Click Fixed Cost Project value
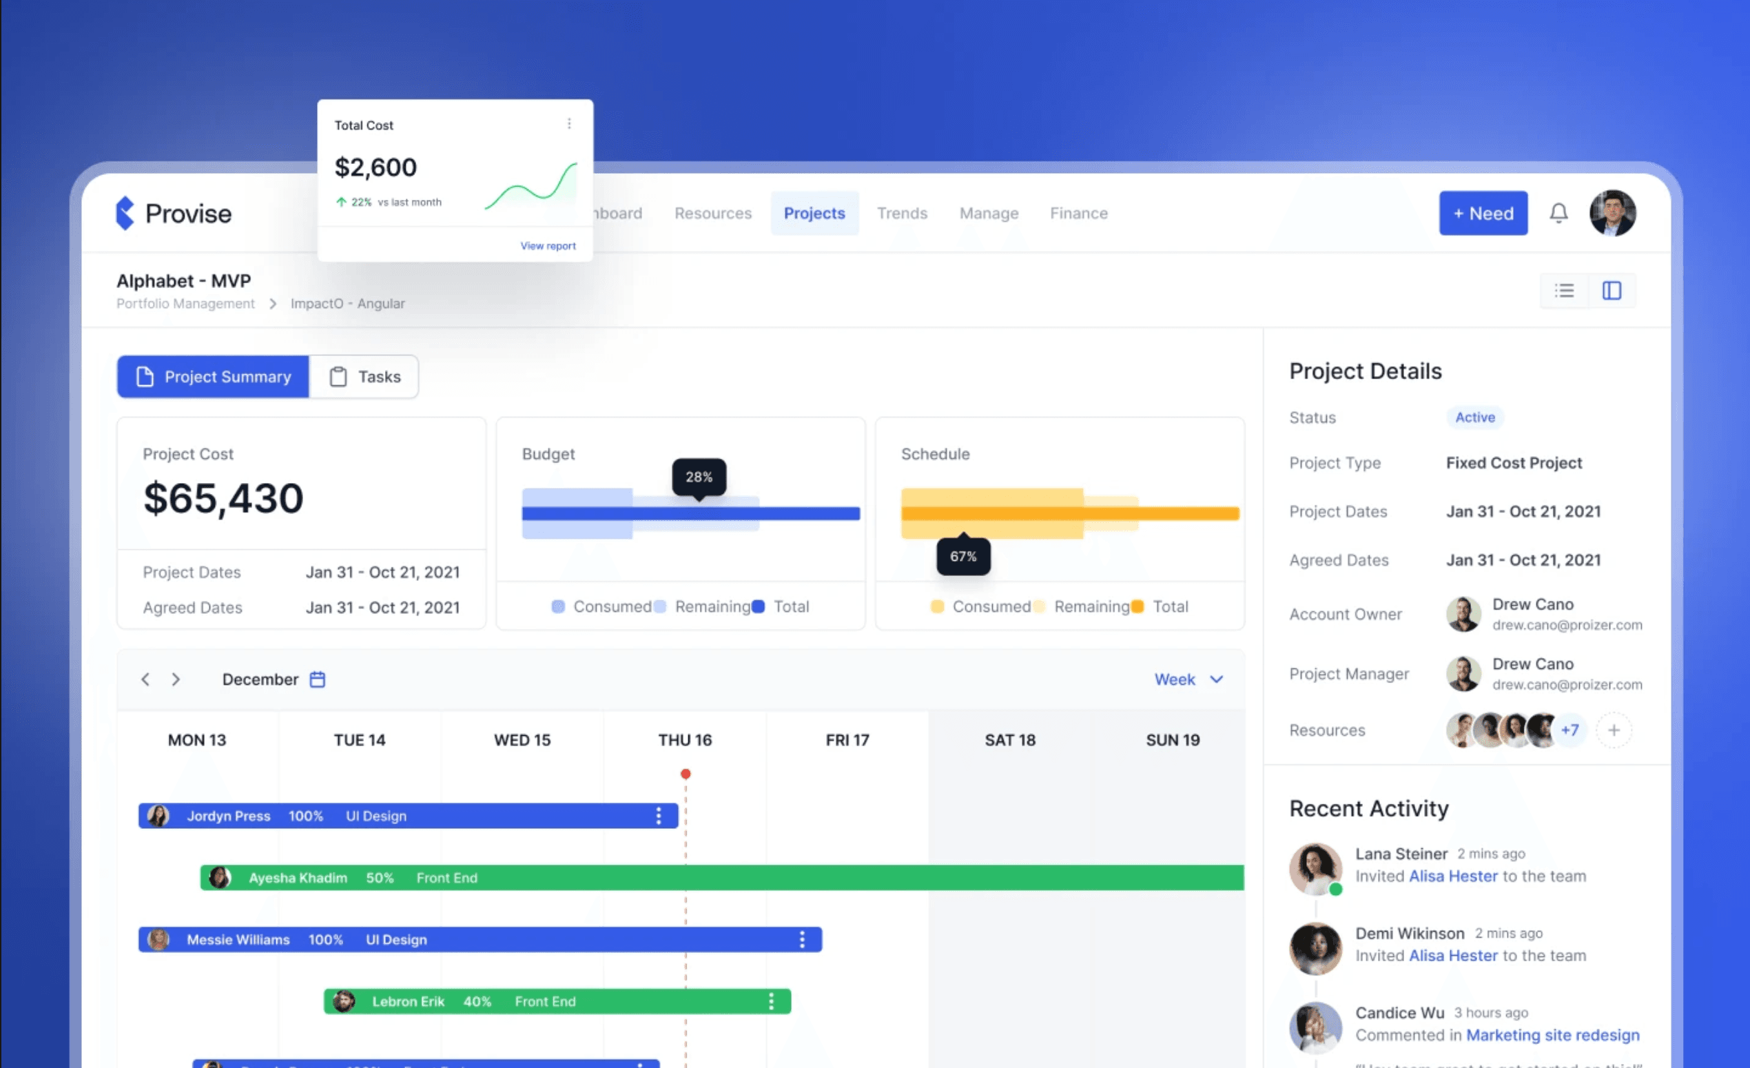Viewport: 1750px width, 1068px height. coord(1514,463)
